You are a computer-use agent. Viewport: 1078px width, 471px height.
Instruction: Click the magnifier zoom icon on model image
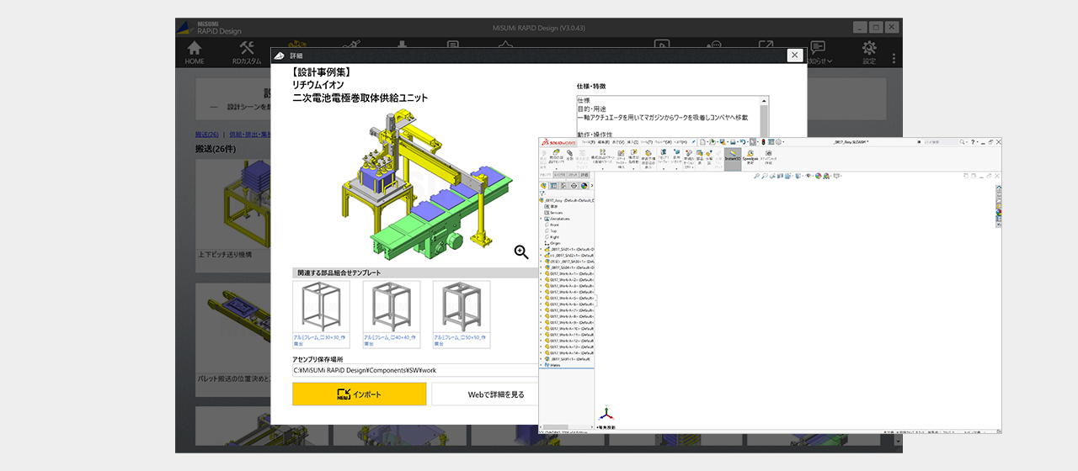tap(521, 251)
